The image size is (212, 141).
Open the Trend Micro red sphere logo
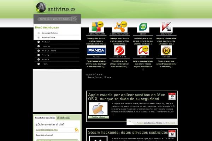(120, 50)
